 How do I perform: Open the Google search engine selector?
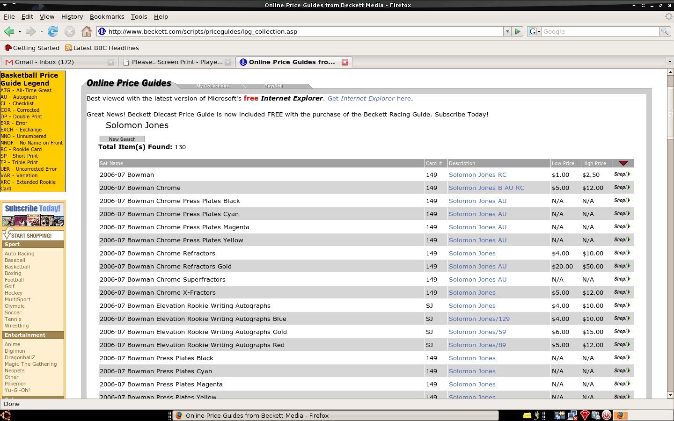pyautogui.click(x=534, y=31)
